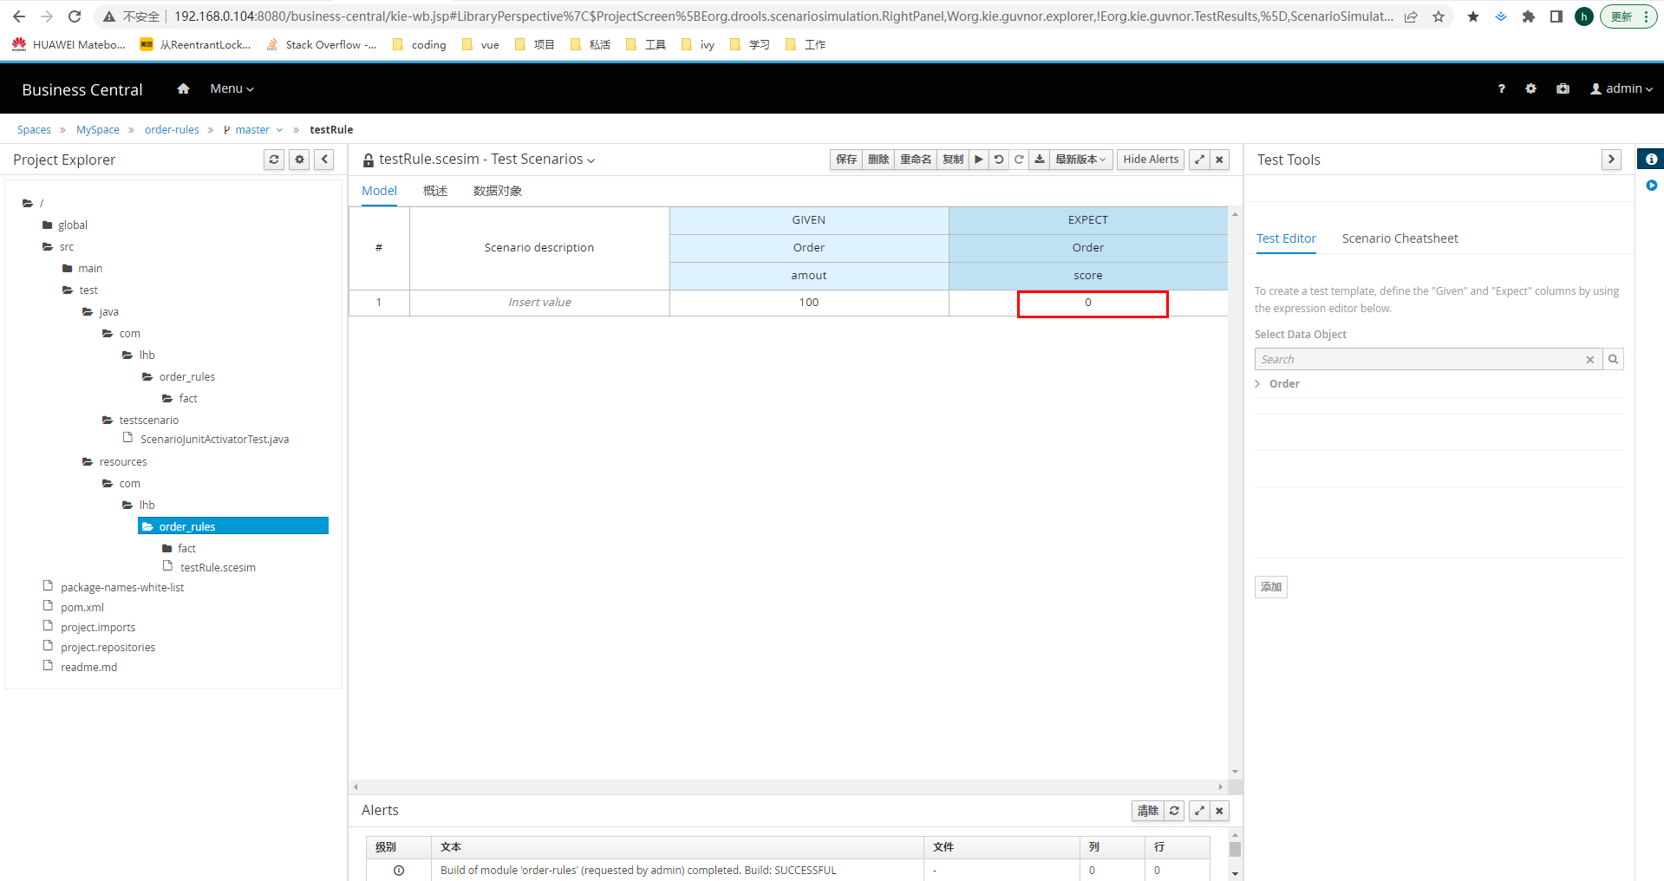The image size is (1664, 881).
Task: Switch to the Scenario Cheatsheet tab
Action: [1400, 238]
